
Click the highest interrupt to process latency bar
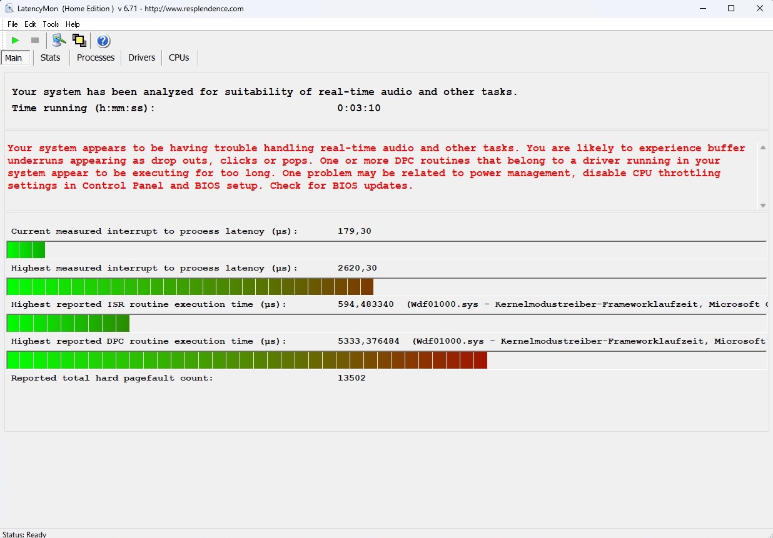coord(189,287)
